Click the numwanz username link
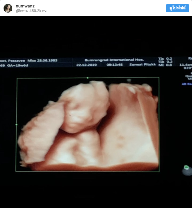The height and width of the screenshot is (208, 192). (25, 6)
